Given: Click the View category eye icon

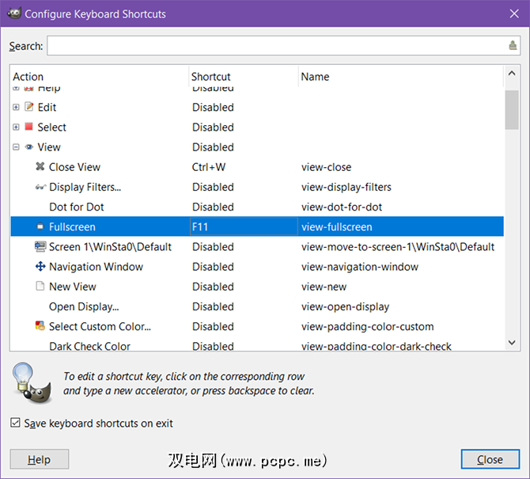Looking at the screenshot, I should pyautogui.click(x=29, y=146).
